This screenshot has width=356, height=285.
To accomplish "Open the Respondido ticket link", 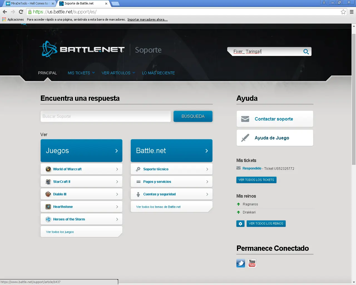I will pos(252,168).
